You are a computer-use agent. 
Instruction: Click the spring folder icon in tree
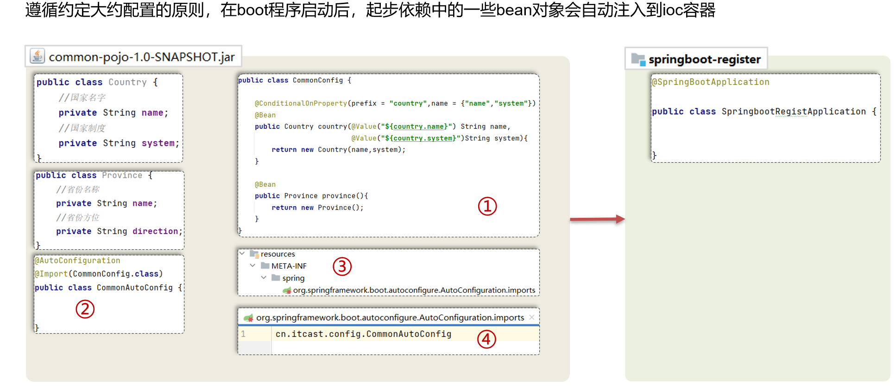click(x=276, y=278)
